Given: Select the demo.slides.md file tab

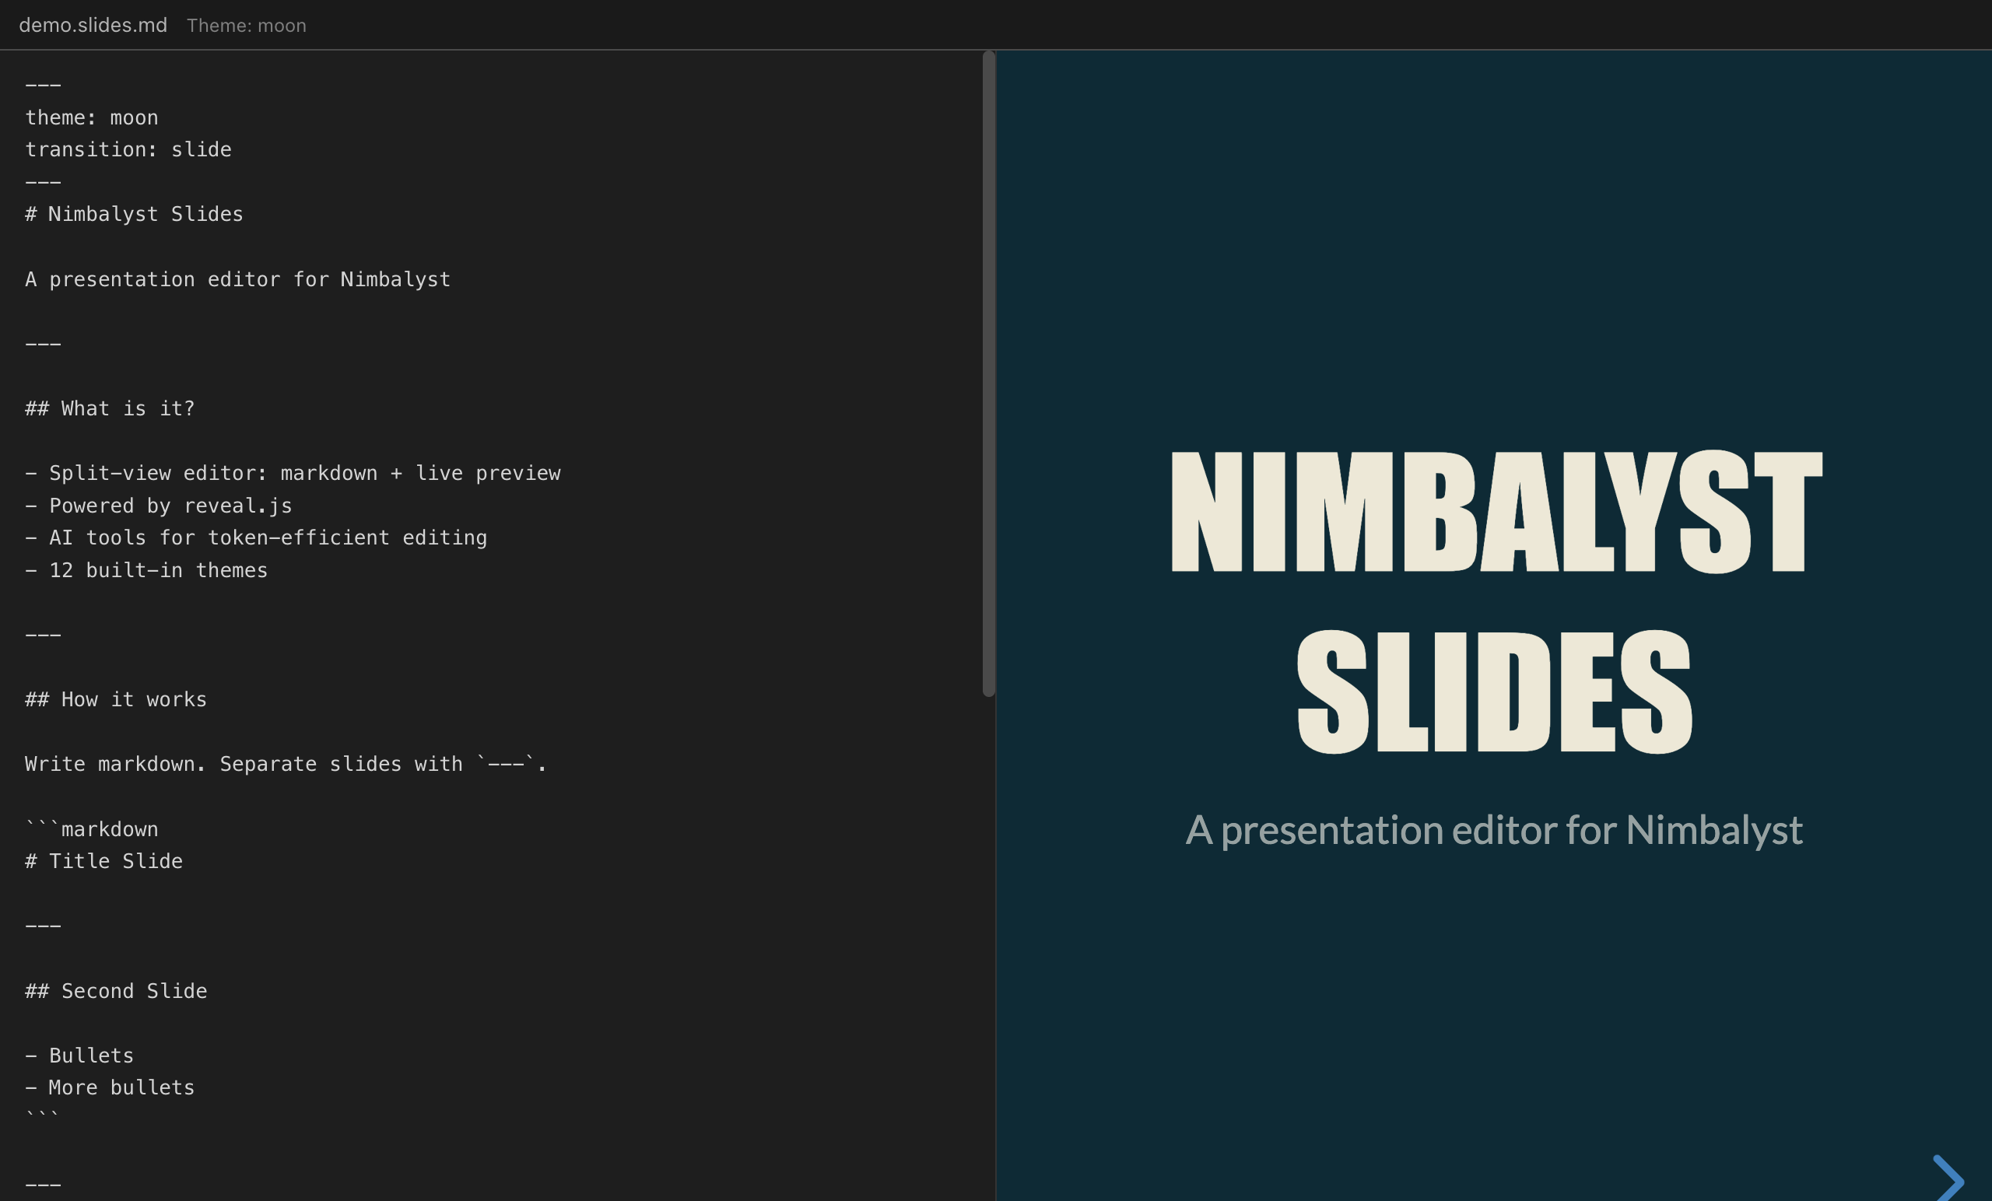Looking at the screenshot, I should (x=92, y=25).
